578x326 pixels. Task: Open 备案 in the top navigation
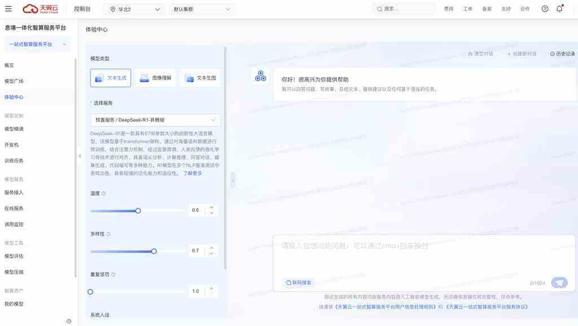click(487, 9)
